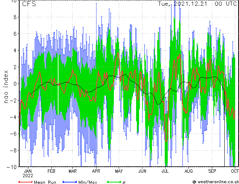Viewport: 239px width, 184px height.
Task: Click the CFS title label
Action: (29, 4)
